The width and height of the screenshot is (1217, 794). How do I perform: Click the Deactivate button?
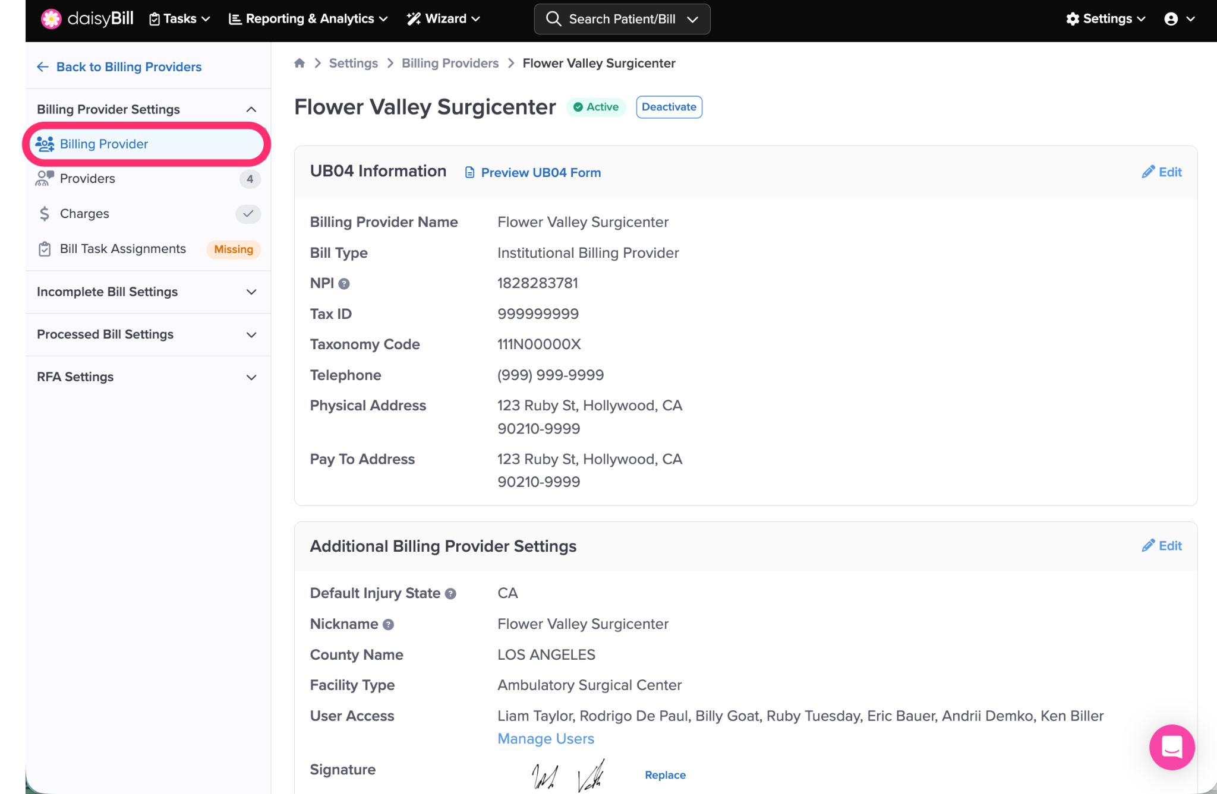(x=669, y=107)
